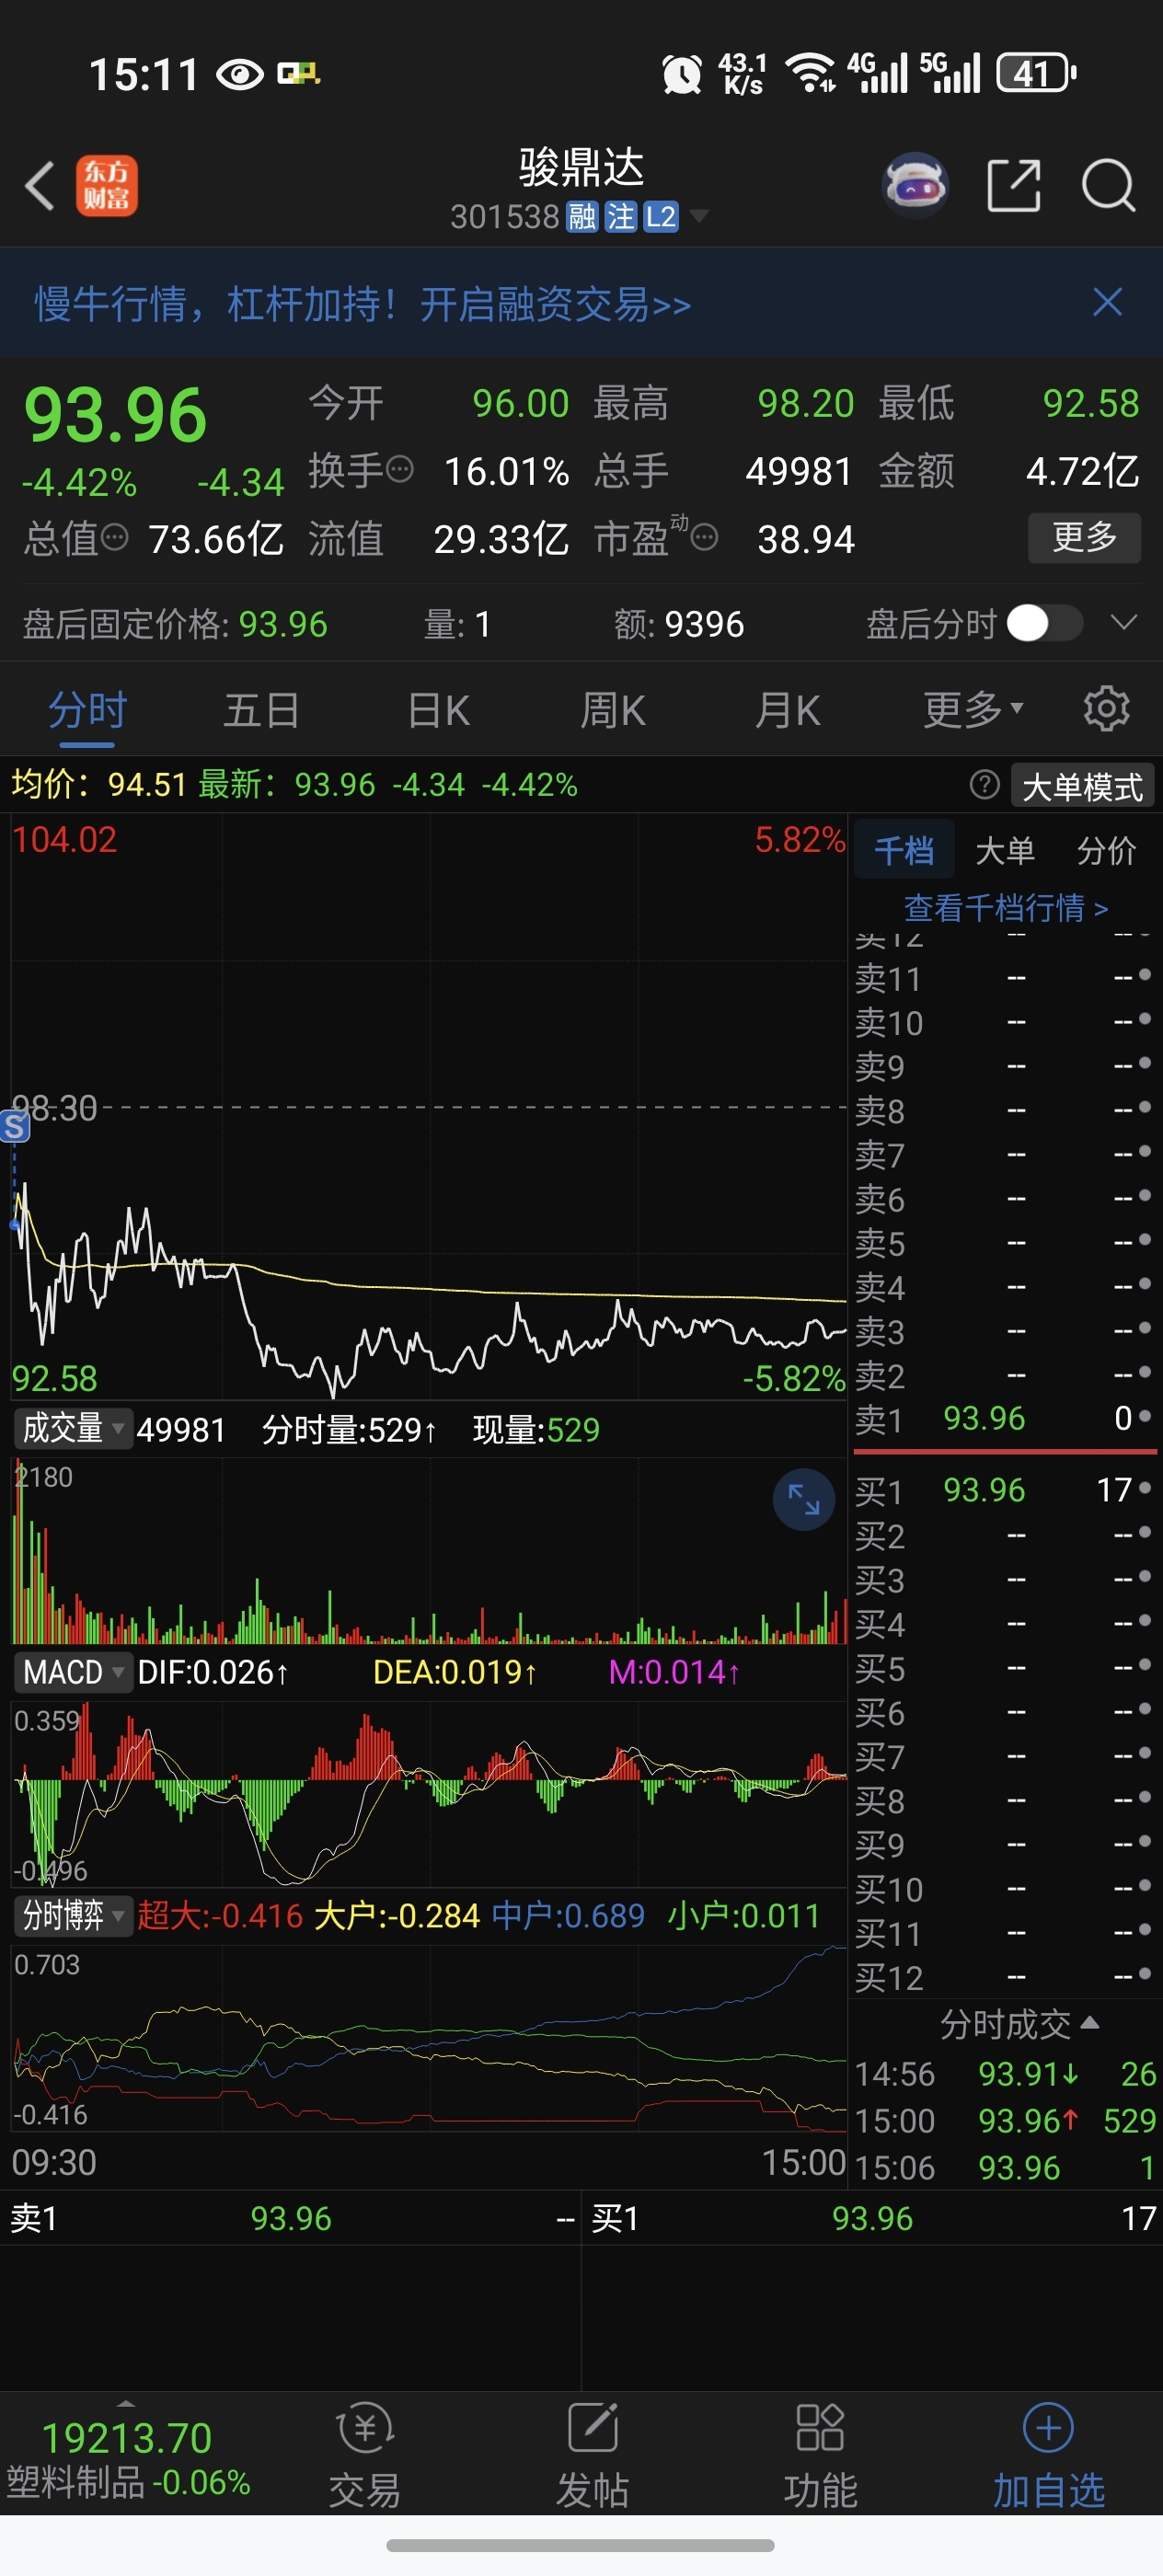Collapse the 分时成交 section

pos(1019,2025)
